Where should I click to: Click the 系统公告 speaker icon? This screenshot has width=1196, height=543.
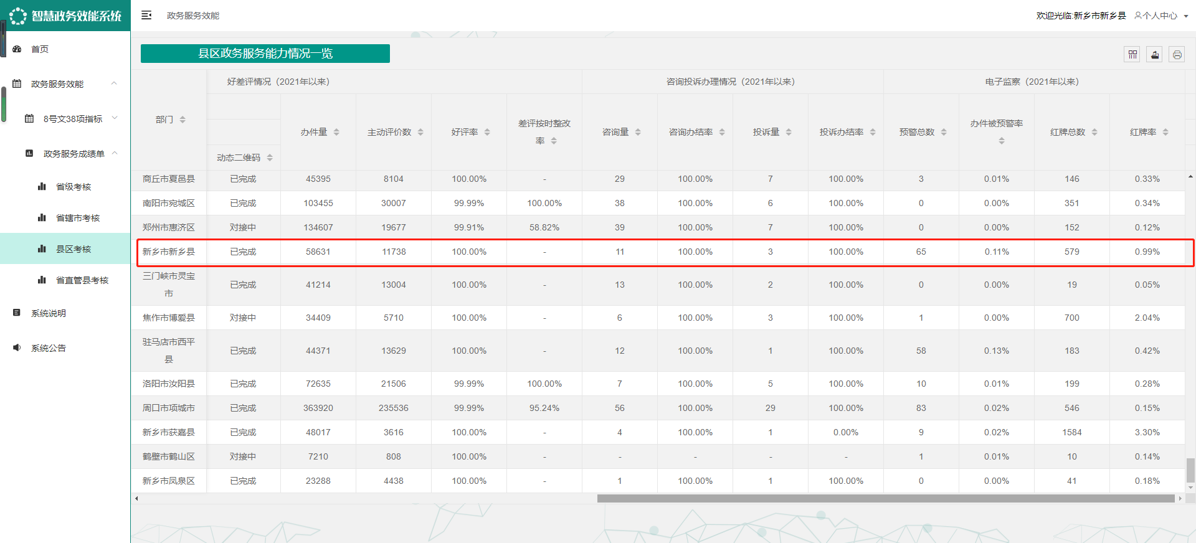point(17,348)
